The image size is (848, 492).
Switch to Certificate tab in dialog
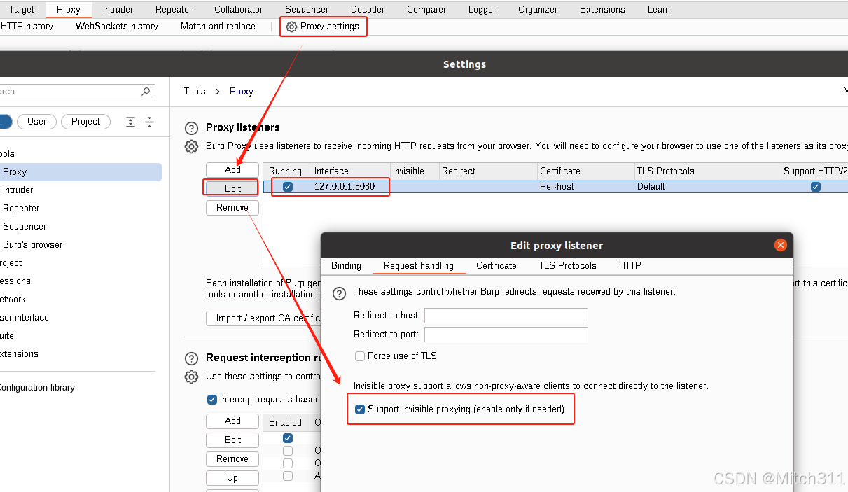(496, 266)
